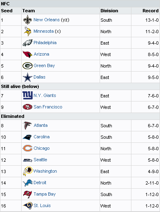Click the Dallas Cowboys star logo

(x=27, y=77)
